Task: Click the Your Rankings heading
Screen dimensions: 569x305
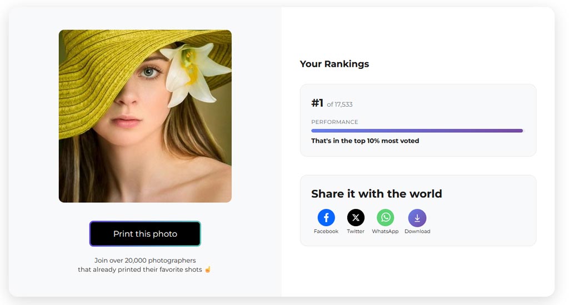Action: click(335, 64)
